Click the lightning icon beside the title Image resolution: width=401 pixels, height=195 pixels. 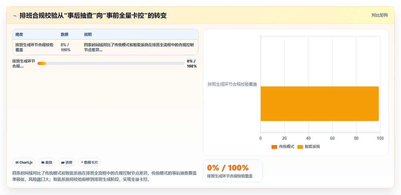[x=15, y=15]
